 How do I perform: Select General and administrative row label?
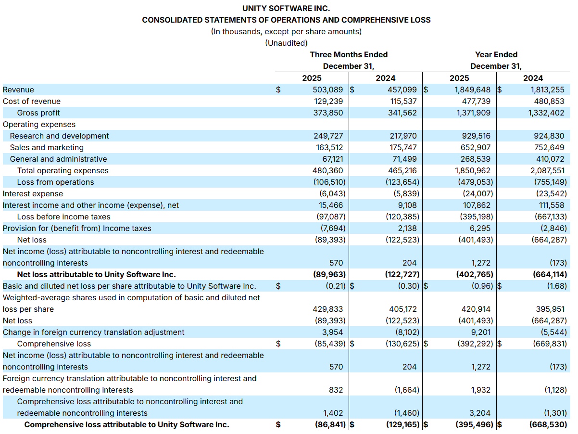click(58, 159)
